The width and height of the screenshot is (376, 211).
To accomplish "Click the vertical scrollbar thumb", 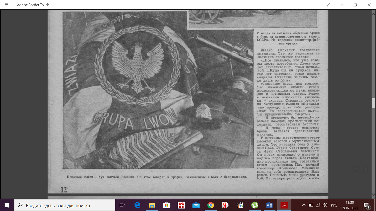I will tap(373, 103).
